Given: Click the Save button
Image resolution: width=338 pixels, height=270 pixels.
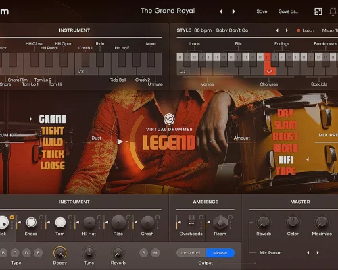Looking at the screenshot, I should (262, 11).
